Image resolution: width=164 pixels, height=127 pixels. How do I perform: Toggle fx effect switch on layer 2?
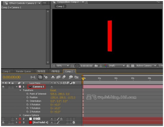[x=61, y=119]
